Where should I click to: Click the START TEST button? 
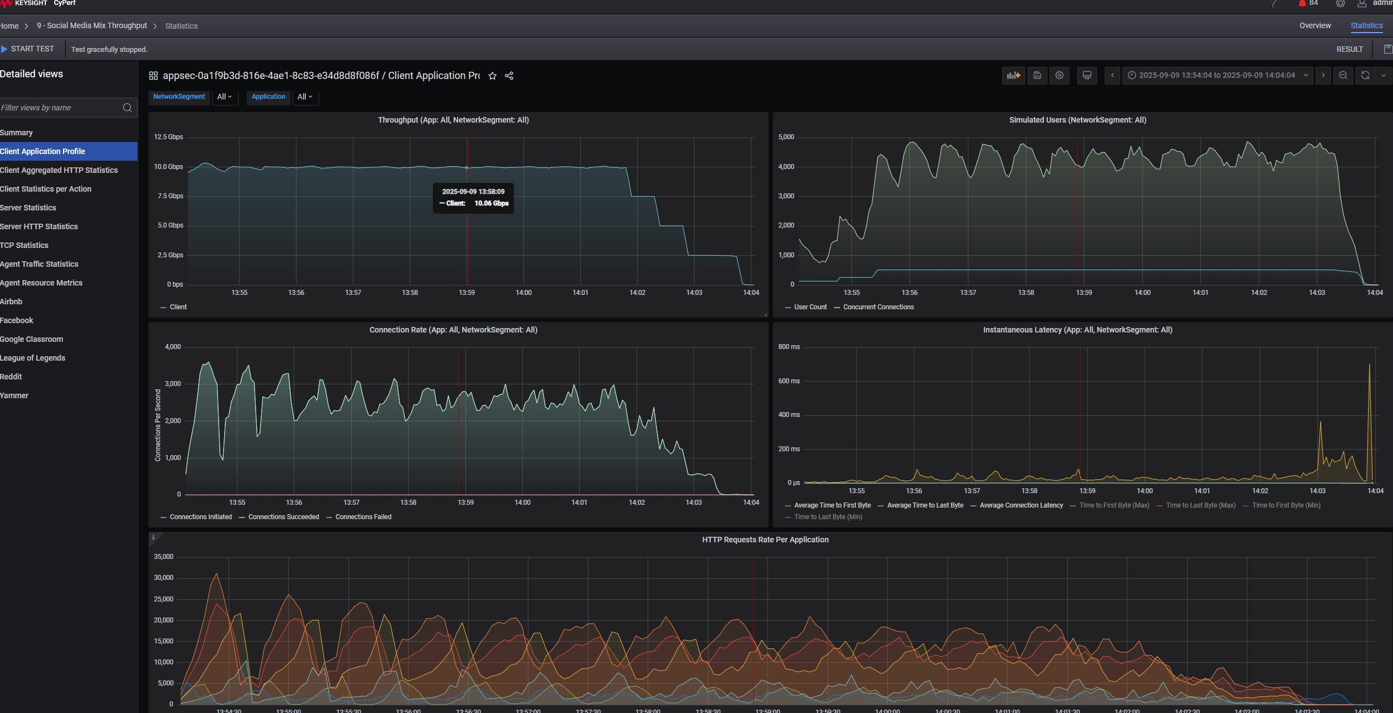click(29, 49)
